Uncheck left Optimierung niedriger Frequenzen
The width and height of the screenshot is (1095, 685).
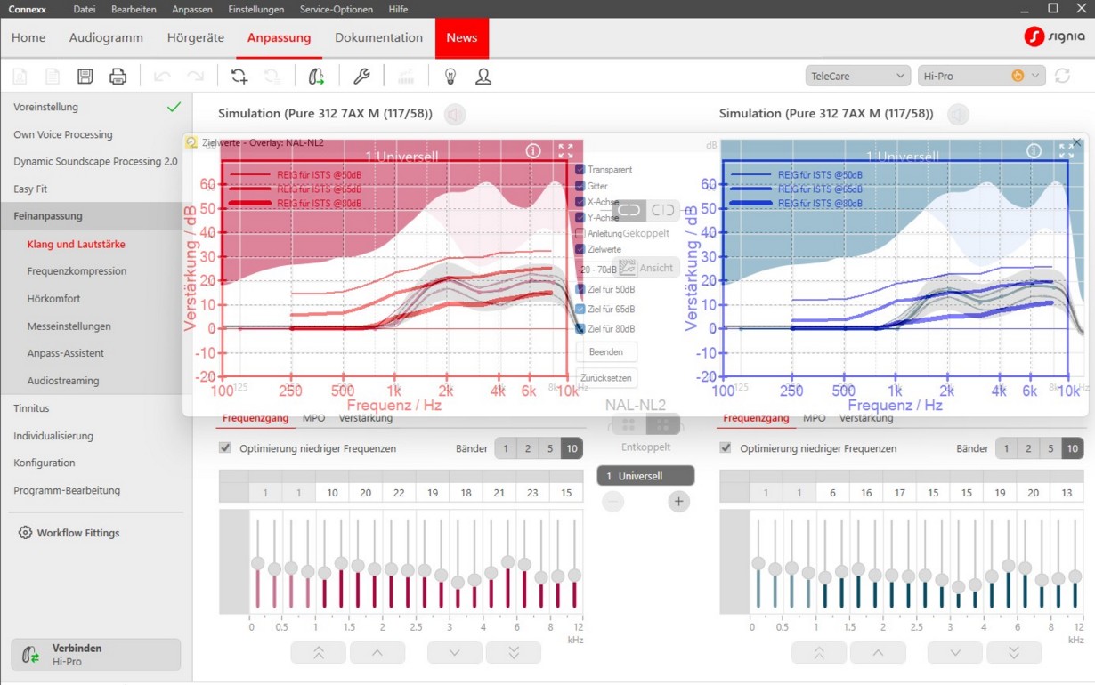pyautogui.click(x=225, y=448)
